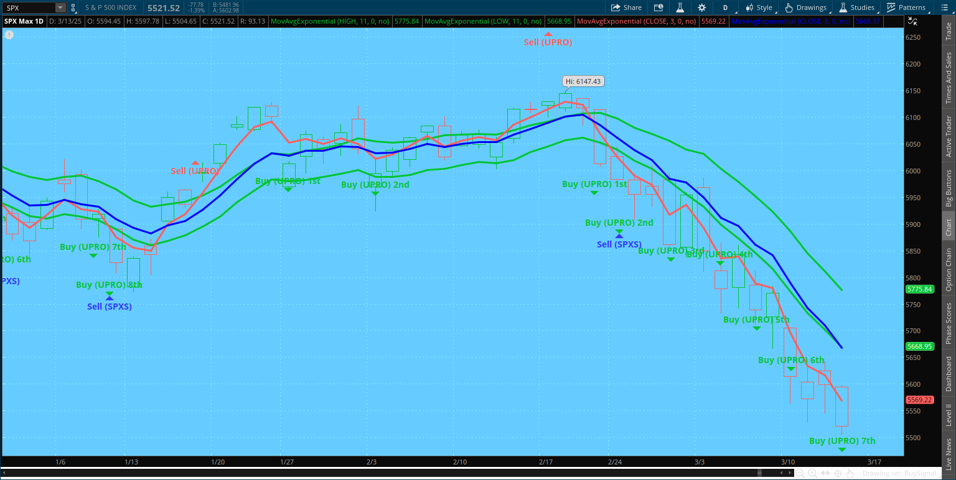Click the green 5775.84 price axis bubble

[x=920, y=289]
